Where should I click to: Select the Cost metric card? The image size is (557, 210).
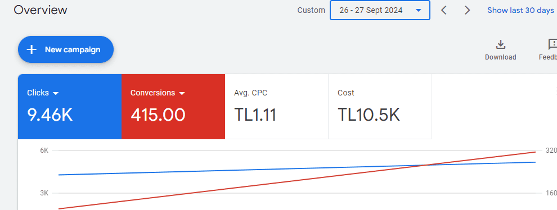380,107
